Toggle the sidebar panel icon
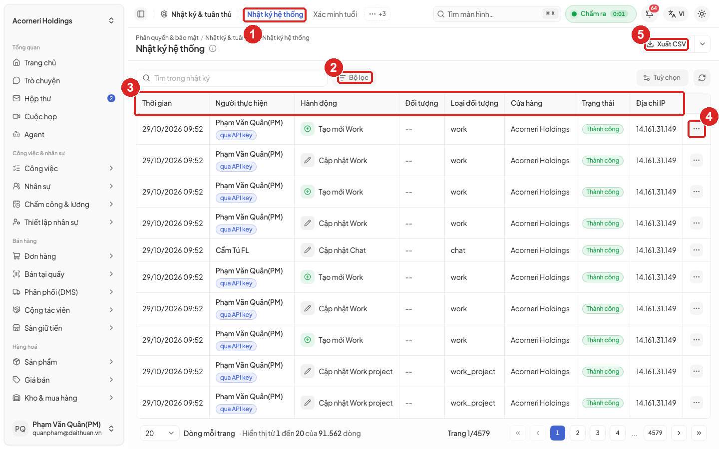719x449 pixels. [141, 14]
